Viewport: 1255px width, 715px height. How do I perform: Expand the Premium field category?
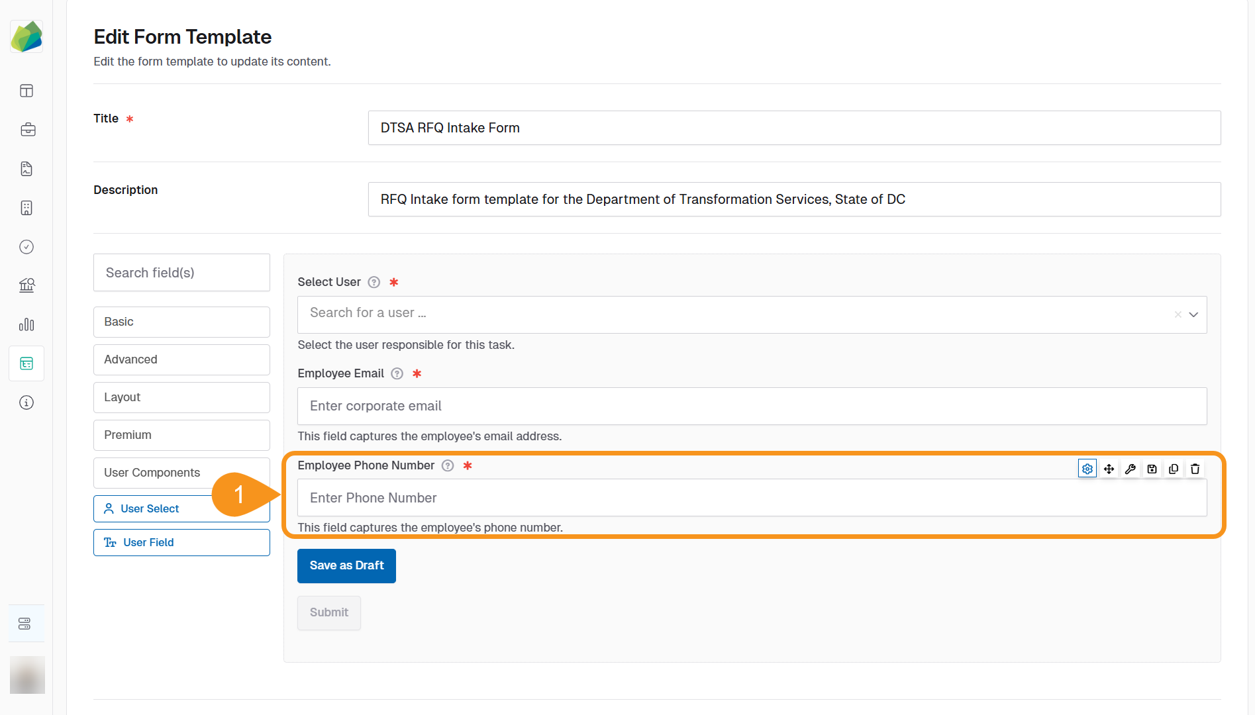pos(181,435)
